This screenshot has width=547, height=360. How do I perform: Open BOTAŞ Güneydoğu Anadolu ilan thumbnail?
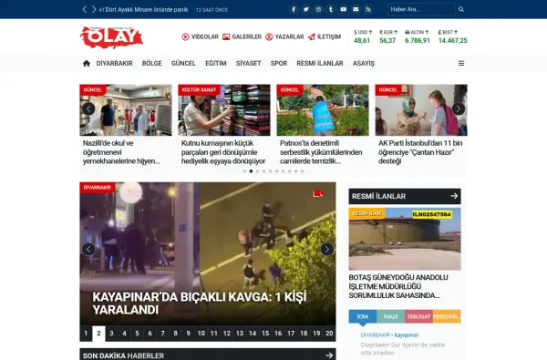coord(405,239)
